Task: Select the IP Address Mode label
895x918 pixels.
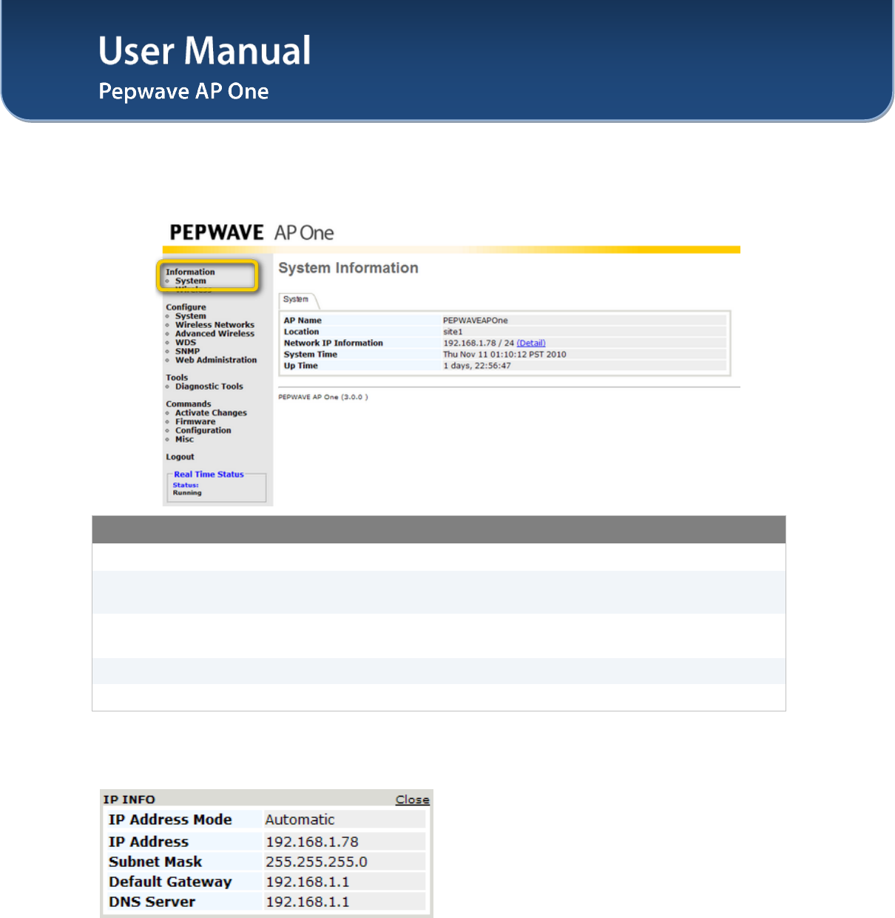Action: tap(170, 820)
